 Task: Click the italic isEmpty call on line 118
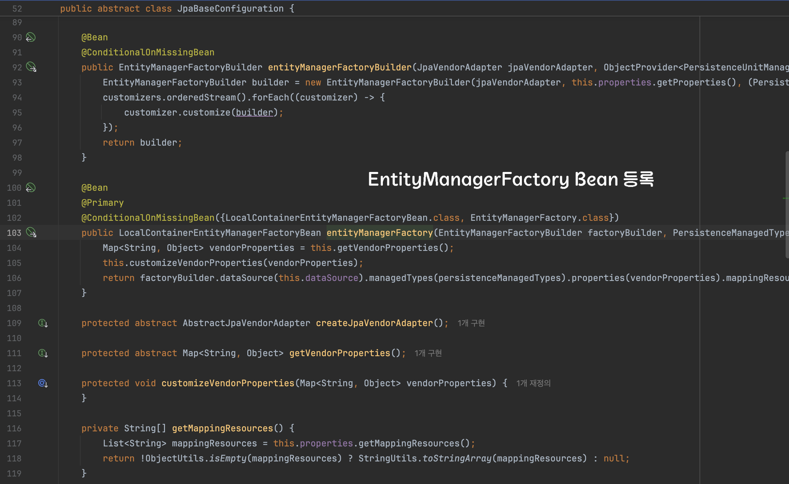click(227, 458)
